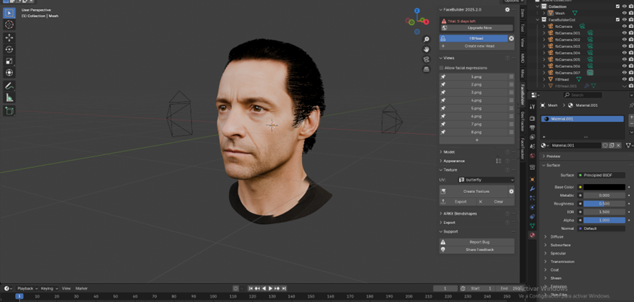Screen dimensions: 634x302
Task: Open FaceBuilder settings gear icon
Action: [x=507, y=10]
